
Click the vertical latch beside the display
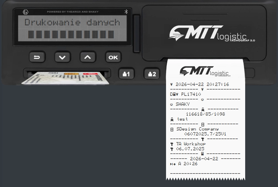click(x=137, y=34)
